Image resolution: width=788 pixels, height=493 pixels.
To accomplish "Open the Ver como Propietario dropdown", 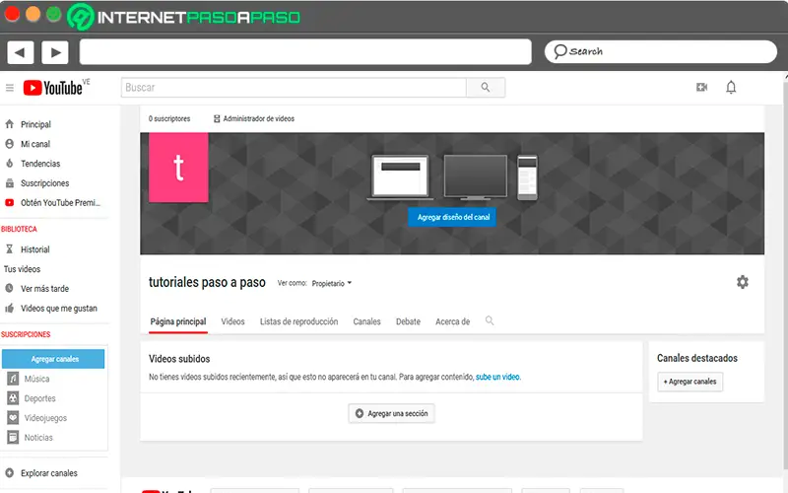I will [x=332, y=283].
